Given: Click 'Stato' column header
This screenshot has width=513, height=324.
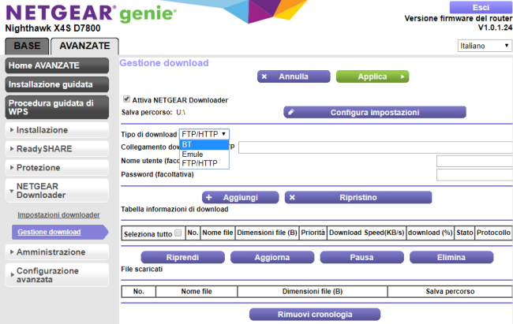Looking at the screenshot, I should pos(465,233).
